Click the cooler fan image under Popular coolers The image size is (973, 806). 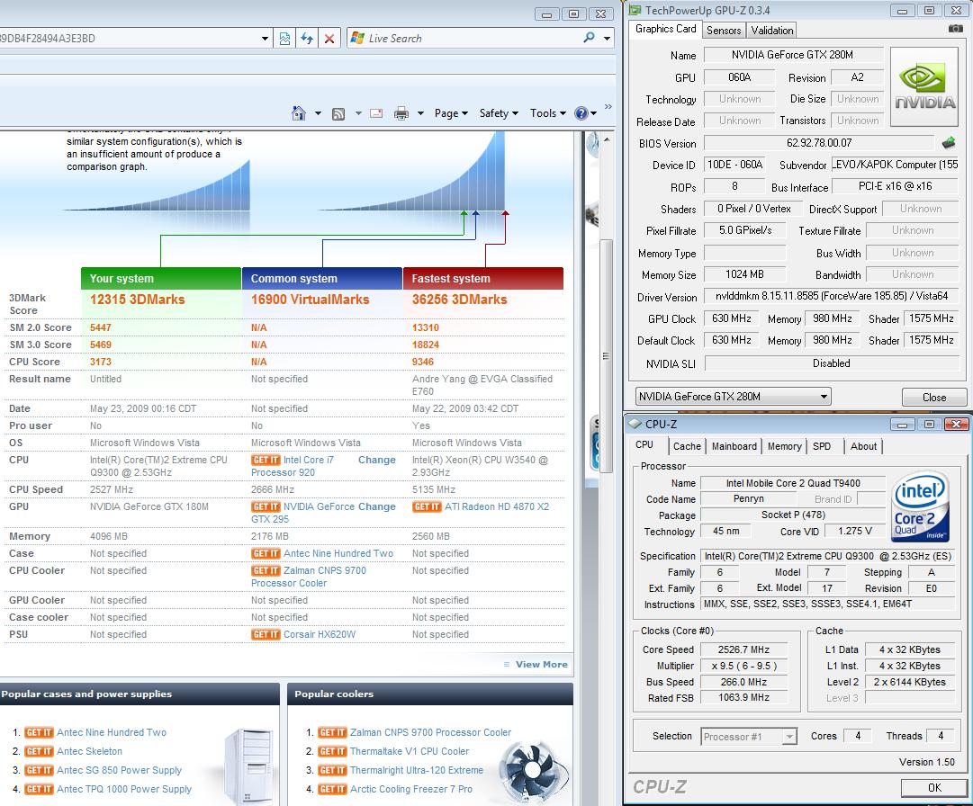533,772
